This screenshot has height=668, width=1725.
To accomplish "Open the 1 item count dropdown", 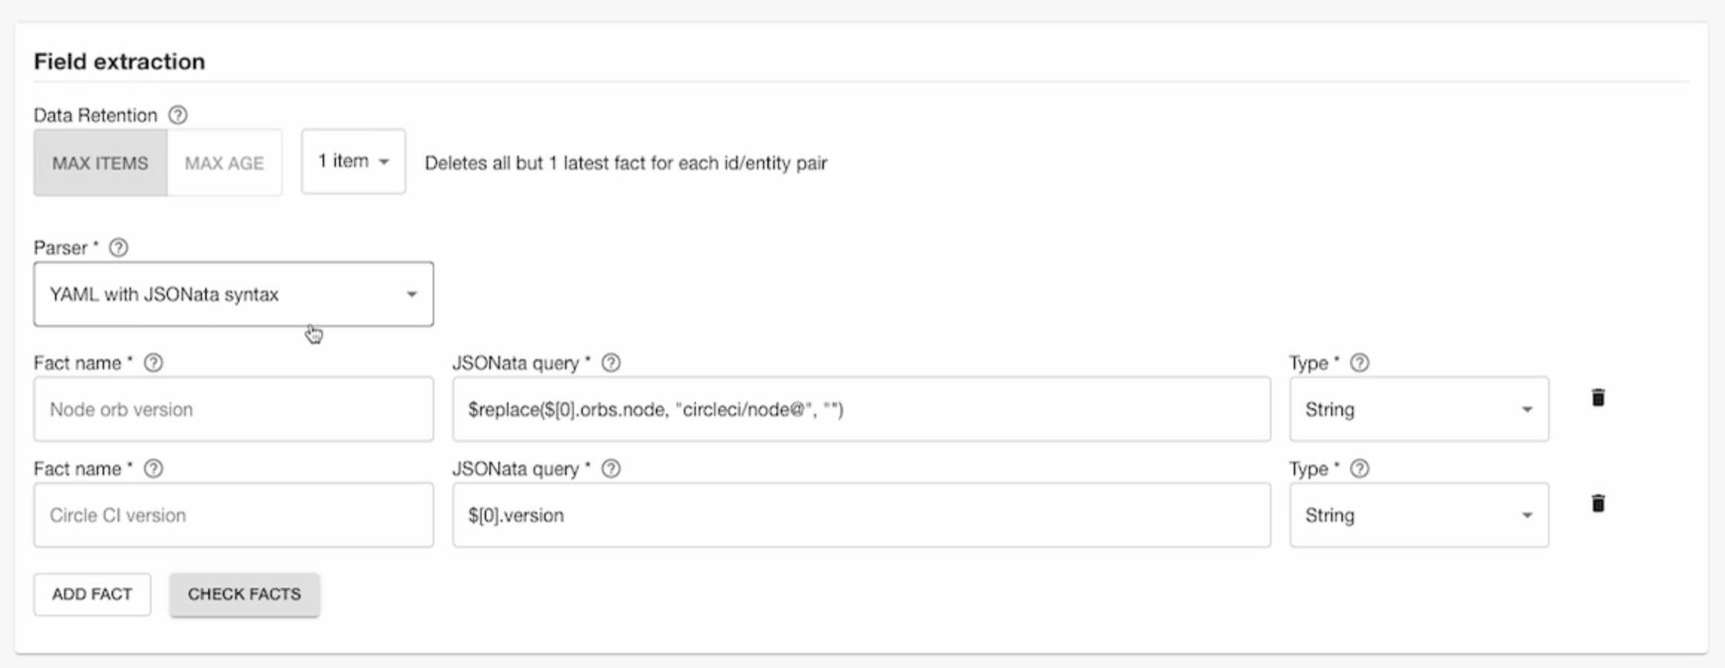I will pos(353,161).
